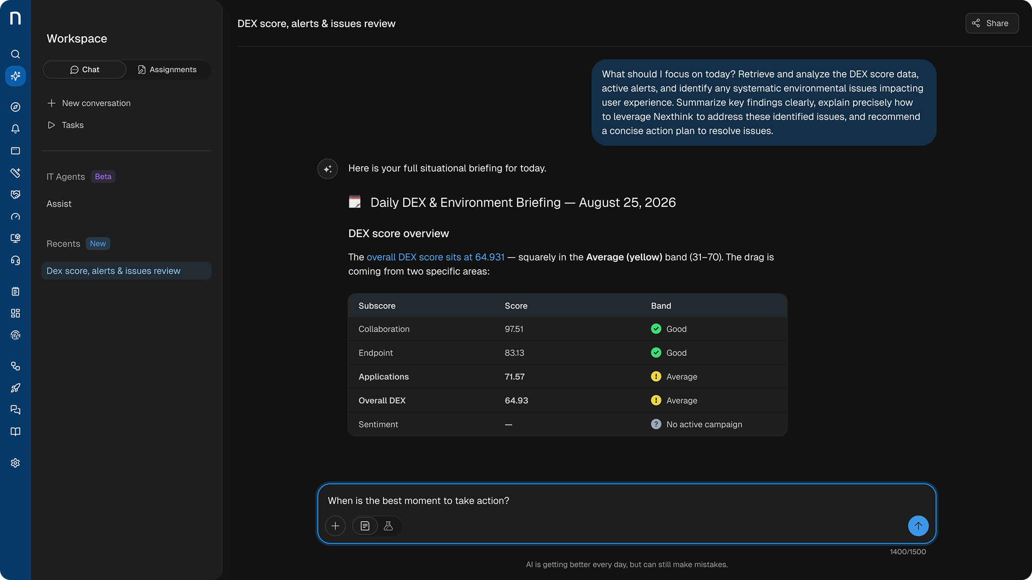
Task: Click the plus attach button in the prompt box
Action: (x=335, y=526)
